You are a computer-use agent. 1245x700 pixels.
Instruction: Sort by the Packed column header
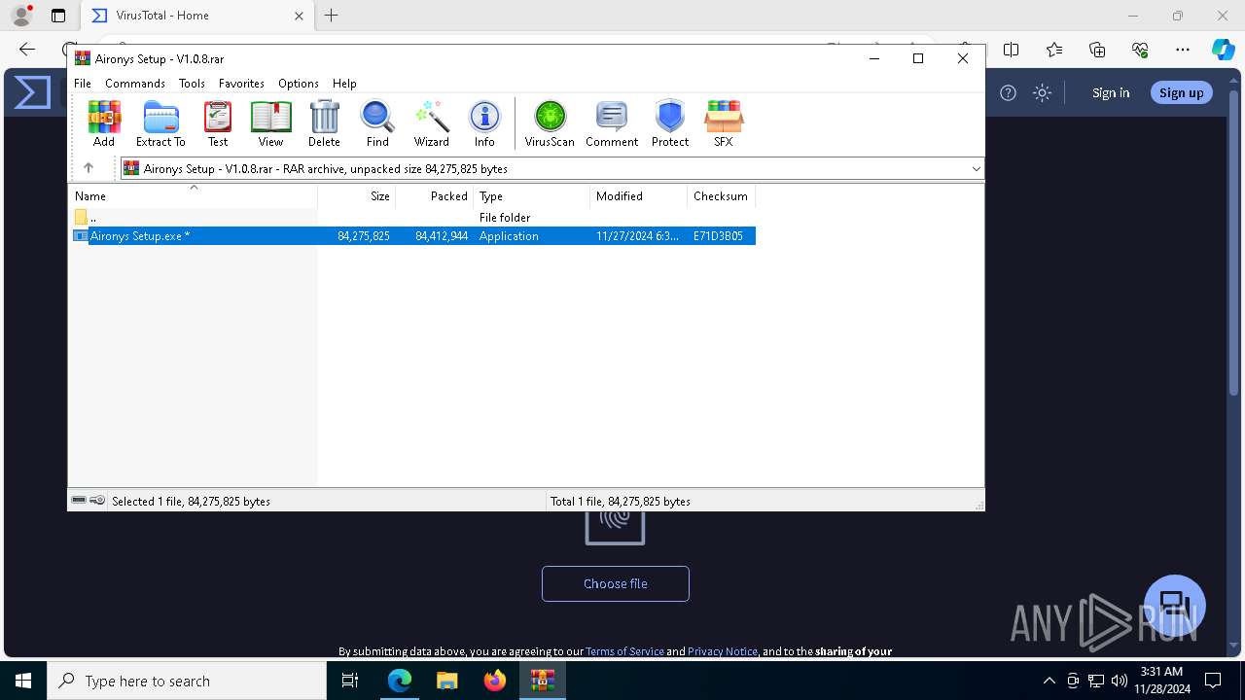(x=435, y=196)
